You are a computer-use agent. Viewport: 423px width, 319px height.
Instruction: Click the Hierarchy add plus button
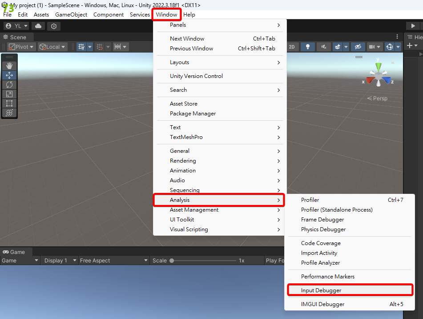pos(410,45)
